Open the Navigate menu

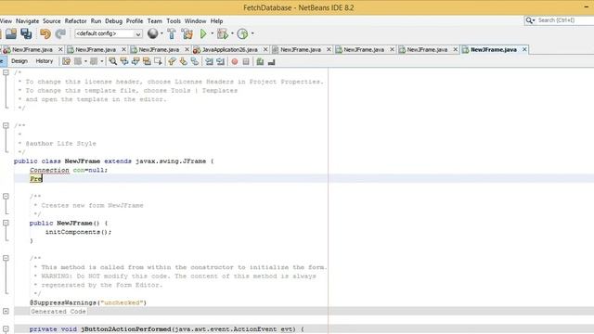coord(27,20)
